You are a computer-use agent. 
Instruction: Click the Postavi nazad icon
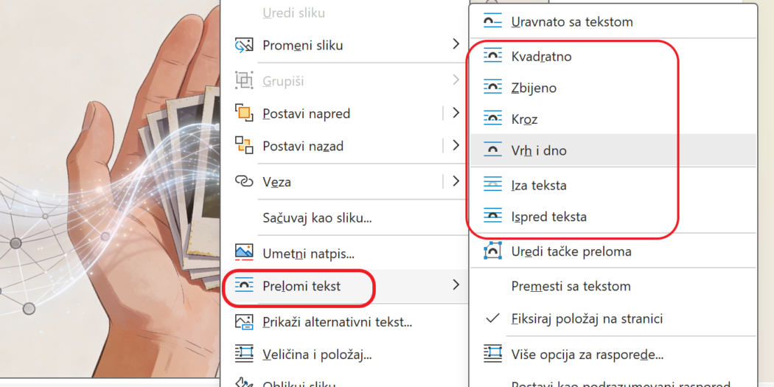(243, 145)
